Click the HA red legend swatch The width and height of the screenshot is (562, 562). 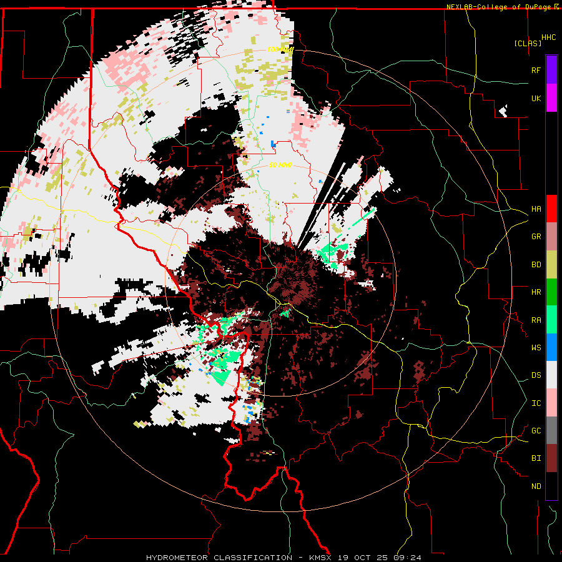pyautogui.click(x=551, y=209)
